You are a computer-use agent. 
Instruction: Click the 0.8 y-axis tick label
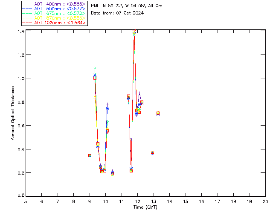21,102
